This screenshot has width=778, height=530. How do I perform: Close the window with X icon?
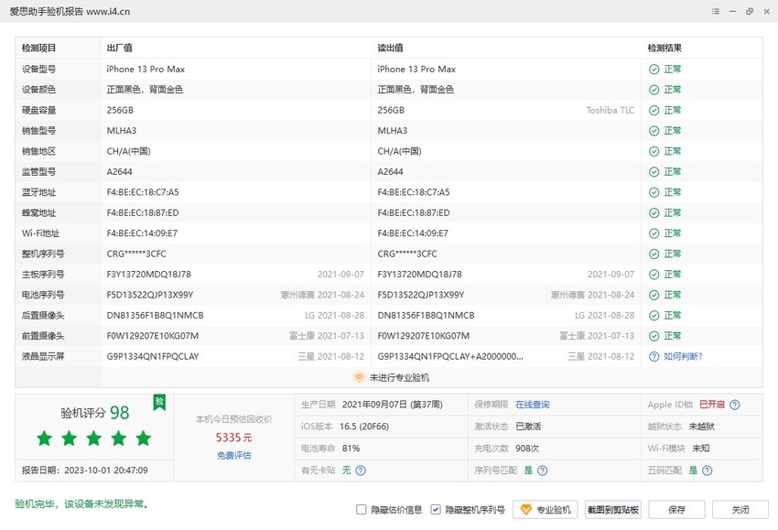[767, 11]
